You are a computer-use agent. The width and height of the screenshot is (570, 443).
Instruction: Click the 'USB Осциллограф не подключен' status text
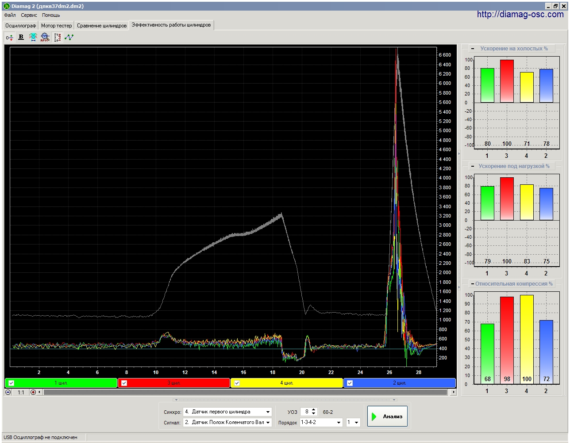coord(40,437)
